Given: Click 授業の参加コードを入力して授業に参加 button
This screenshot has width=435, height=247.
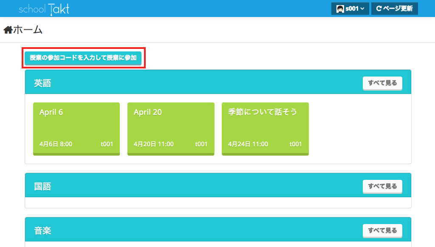Looking at the screenshot, I should [x=83, y=58].
